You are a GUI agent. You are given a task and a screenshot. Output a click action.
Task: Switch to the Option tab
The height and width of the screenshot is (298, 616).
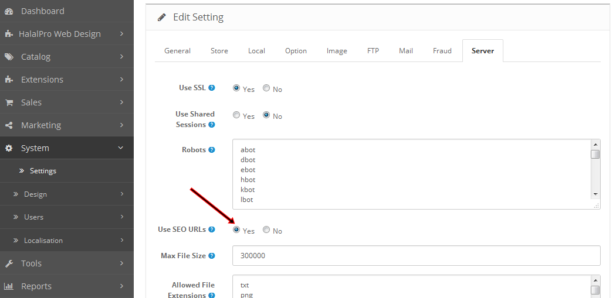point(296,50)
